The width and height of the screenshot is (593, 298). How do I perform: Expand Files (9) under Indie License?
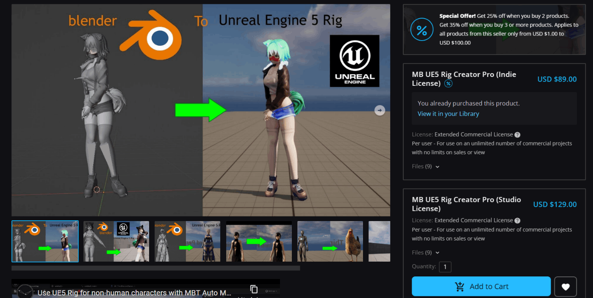(426, 167)
